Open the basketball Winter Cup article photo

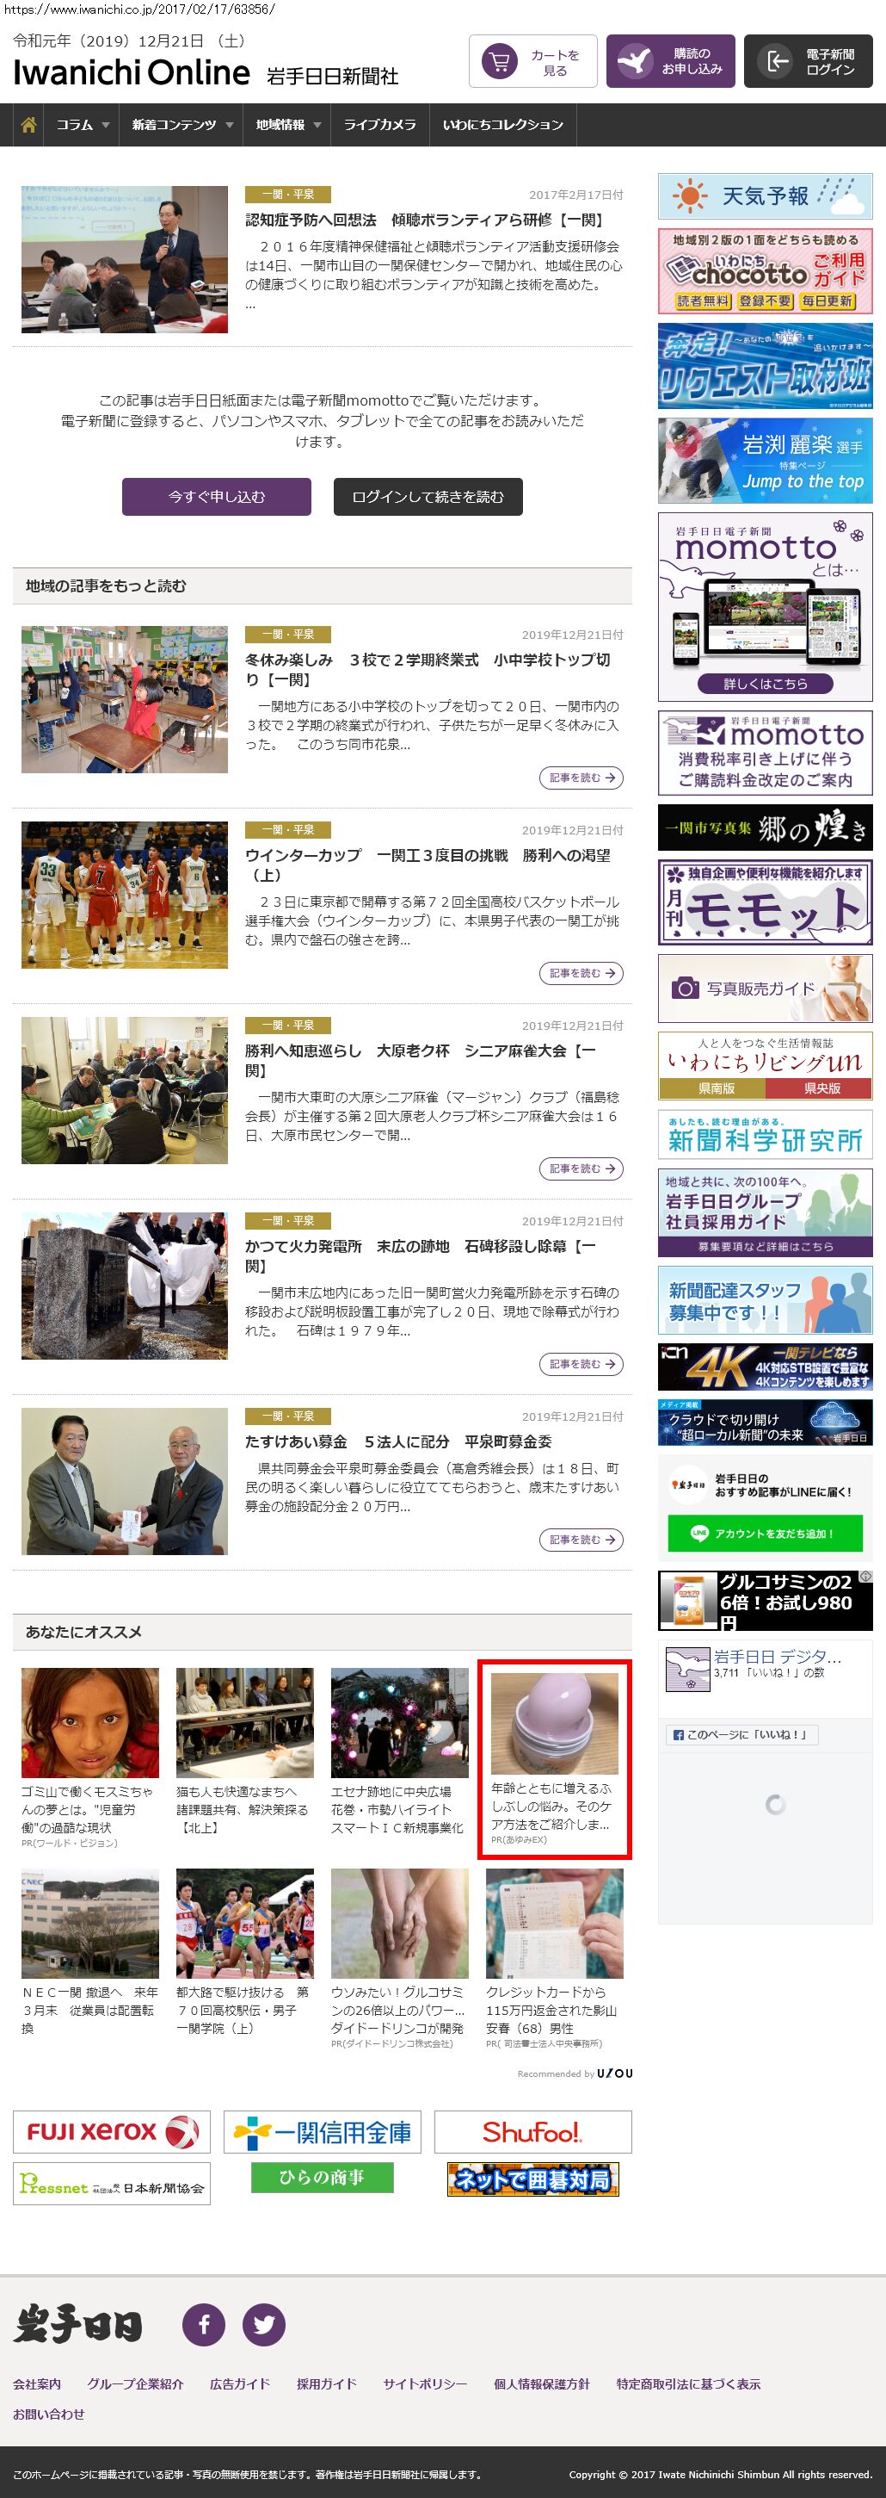tap(125, 894)
